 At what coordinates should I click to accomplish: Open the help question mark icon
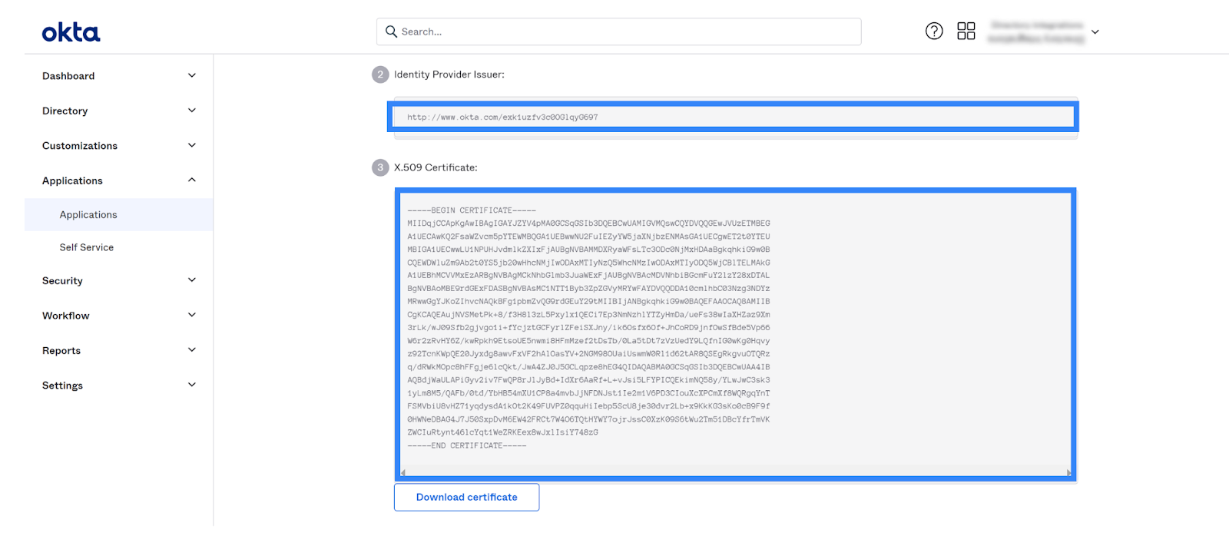pyautogui.click(x=934, y=31)
